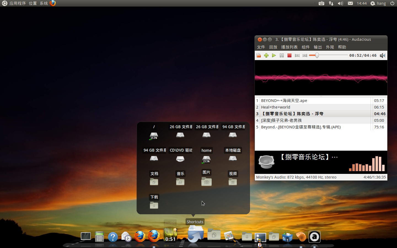Open the power session menu icon
The image size is (397, 248).
click(392, 3)
